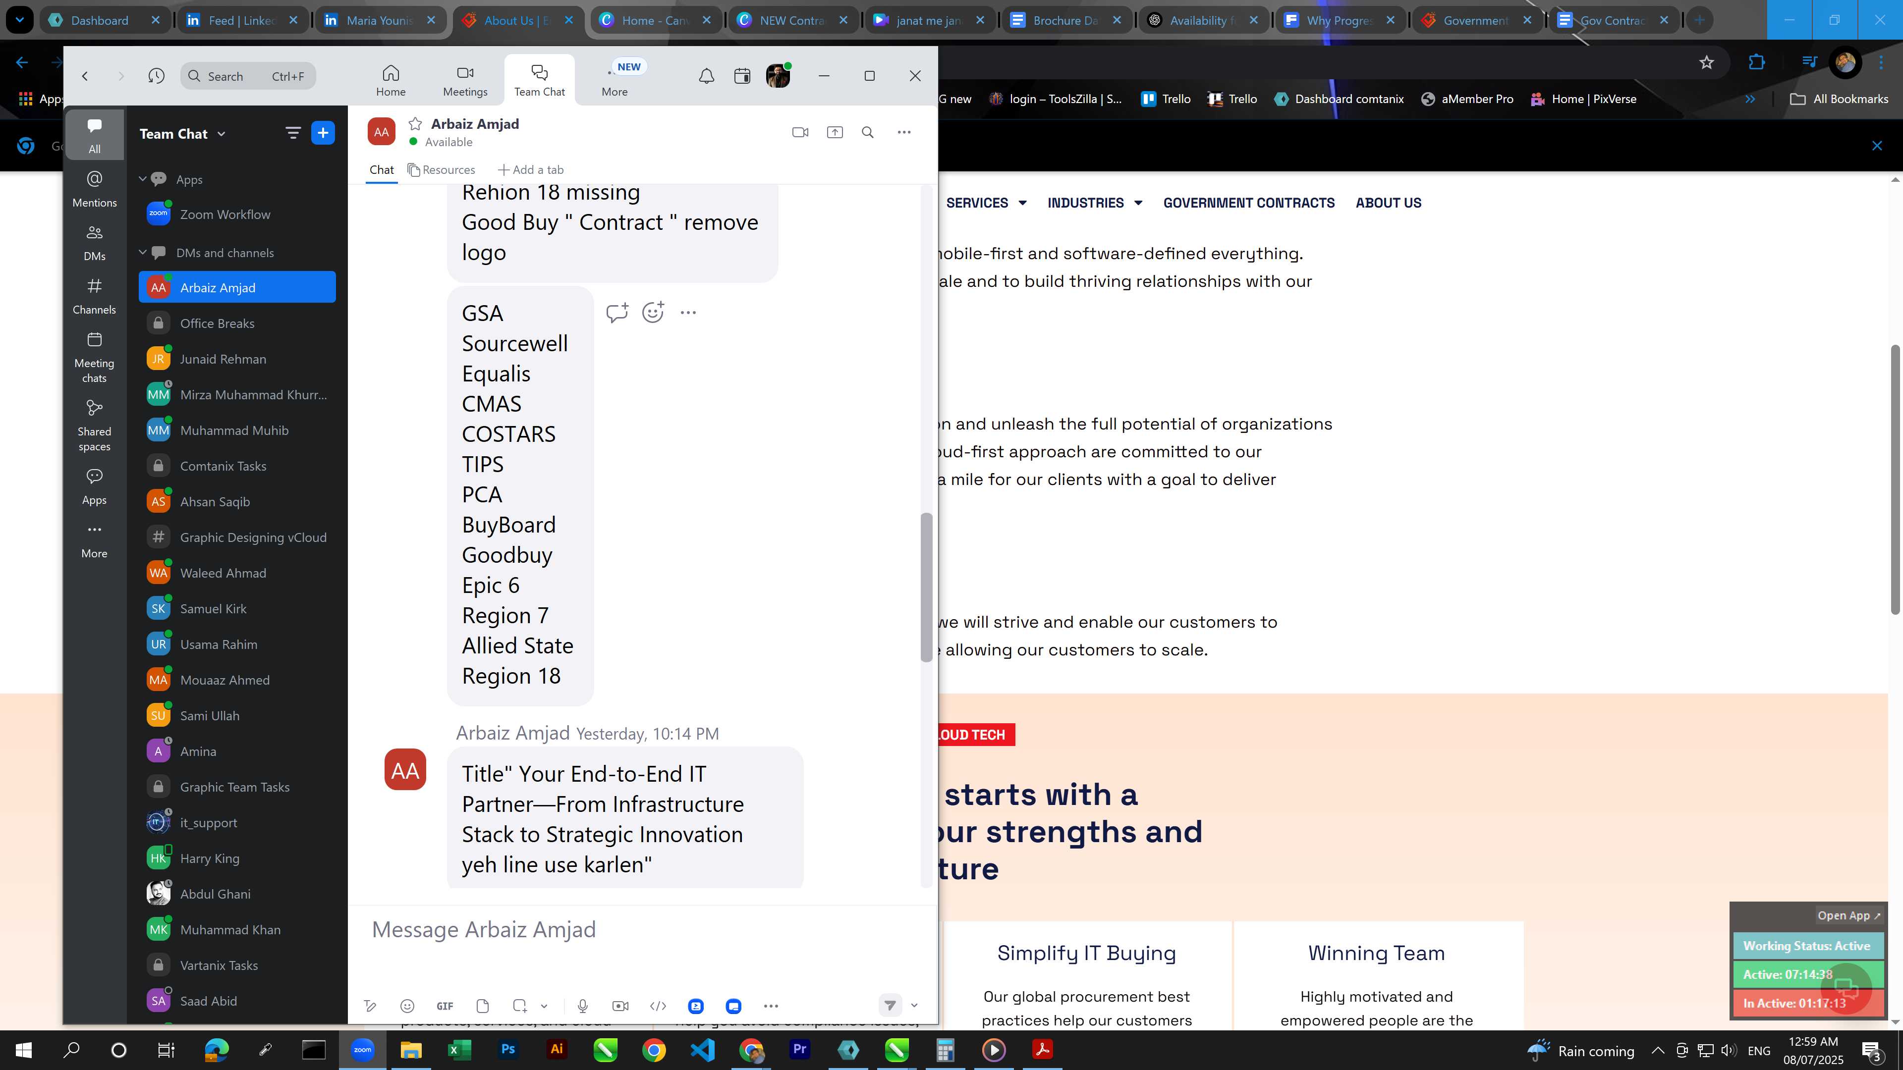The height and width of the screenshot is (1070, 1903).
Task: Open the Comtanix Tasks channel
Action: tap(237, 466)
